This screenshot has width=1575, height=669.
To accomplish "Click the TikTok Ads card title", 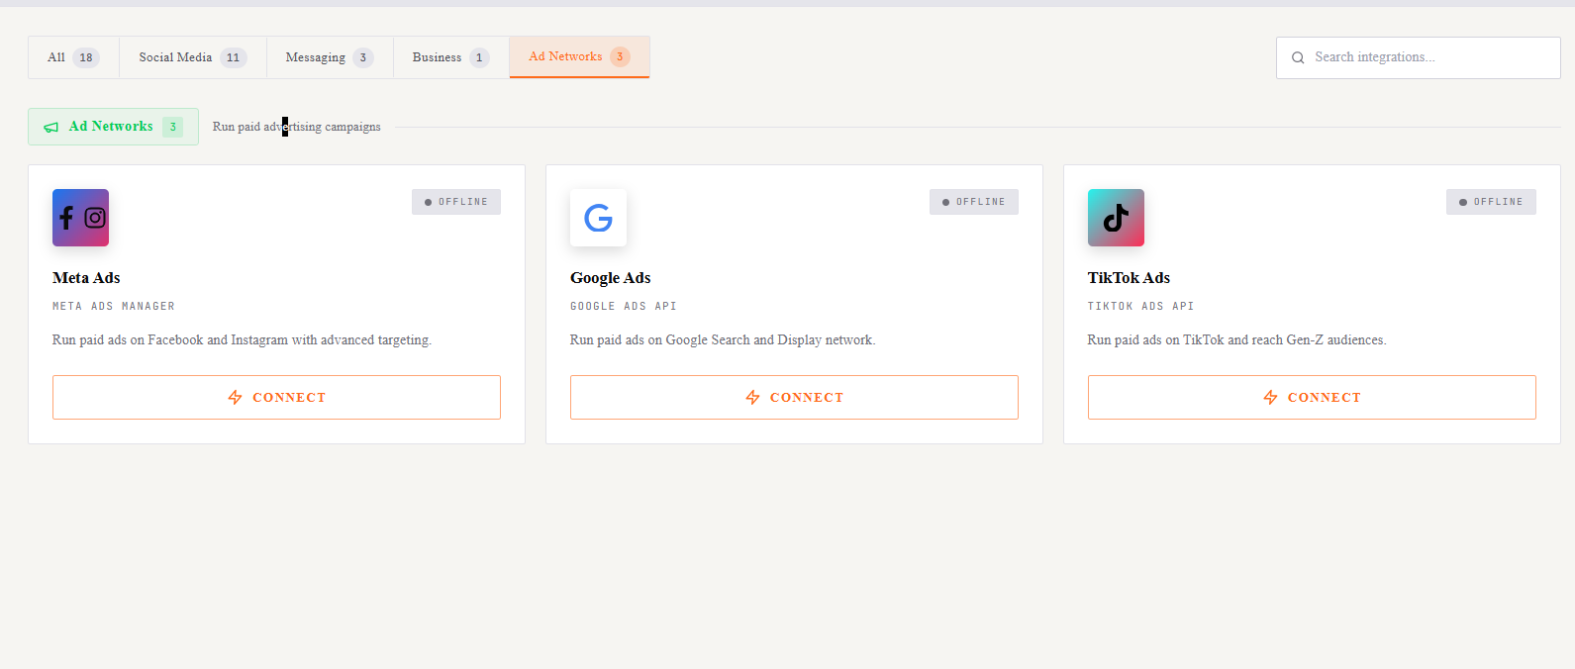I will [x=1129, y=278].
